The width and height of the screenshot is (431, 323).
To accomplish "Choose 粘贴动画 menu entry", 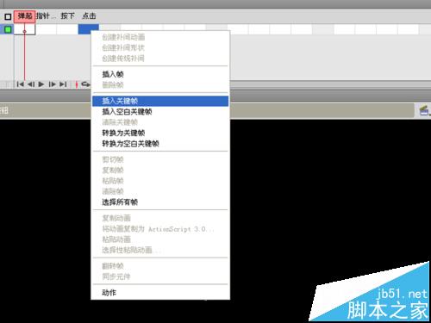I will click(x=160, y=239).
